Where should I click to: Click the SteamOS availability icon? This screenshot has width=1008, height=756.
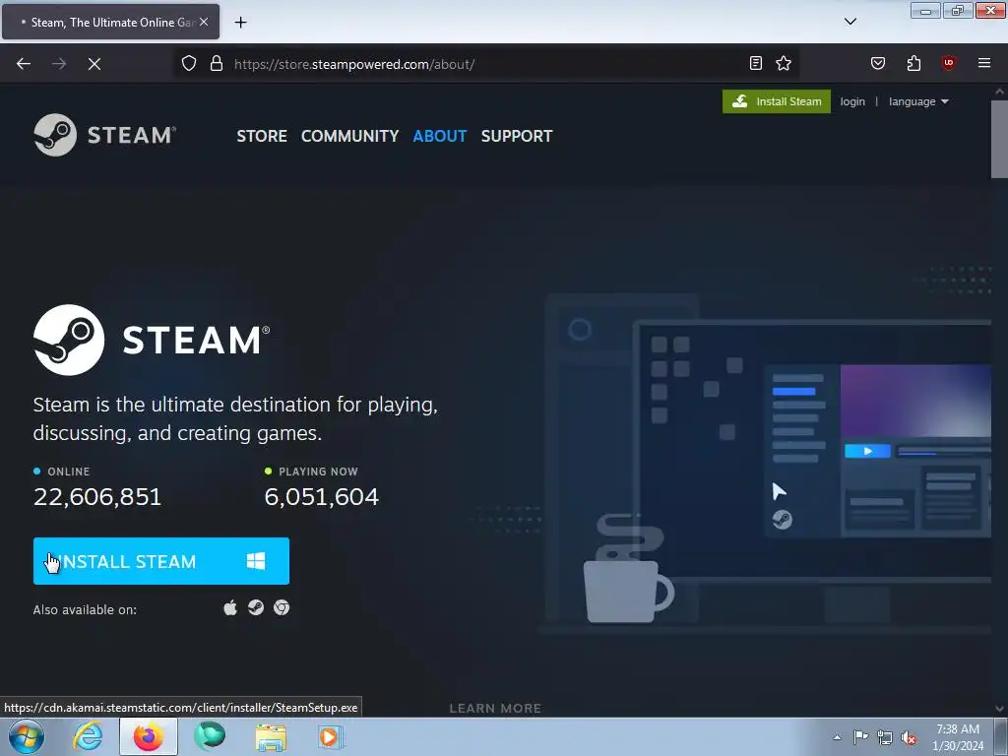pyautogui.click(x=256, y=607)
